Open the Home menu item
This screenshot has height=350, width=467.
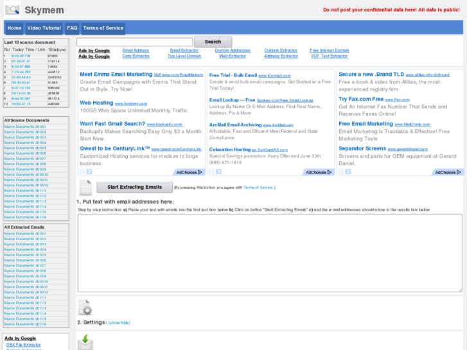tap(14, 28)
